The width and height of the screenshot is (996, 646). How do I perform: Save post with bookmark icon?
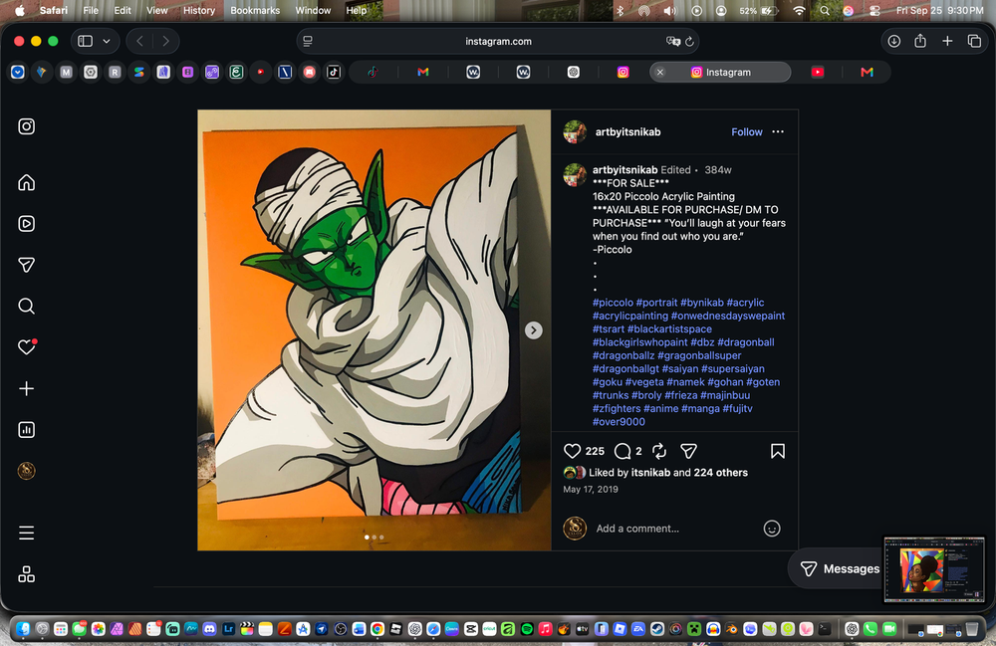pyautogui.click(x=778, y=451)
